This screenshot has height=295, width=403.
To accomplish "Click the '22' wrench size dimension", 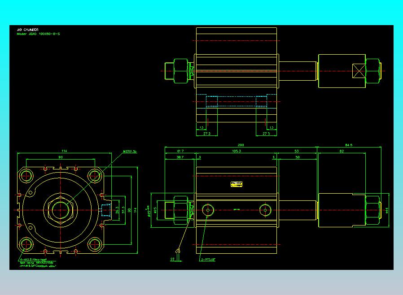I will coord(172,259).
